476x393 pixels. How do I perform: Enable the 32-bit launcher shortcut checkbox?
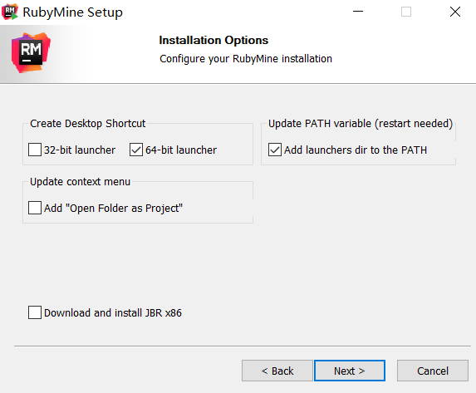coord(35,150)
